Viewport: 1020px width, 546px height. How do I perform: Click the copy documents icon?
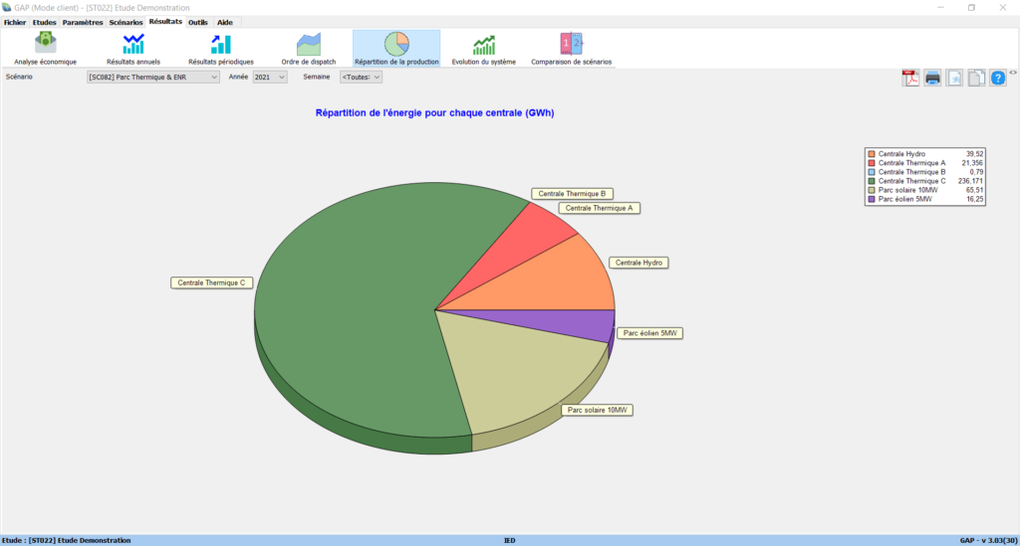coord(976,79)
